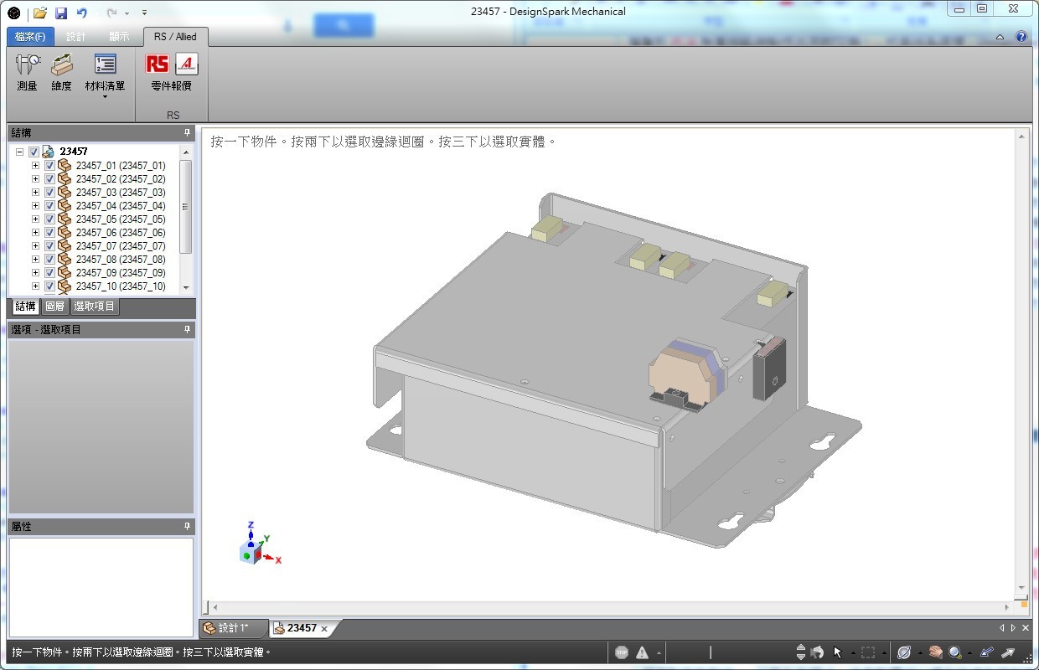Click the undo arrow in toolbar

[81, 13]
